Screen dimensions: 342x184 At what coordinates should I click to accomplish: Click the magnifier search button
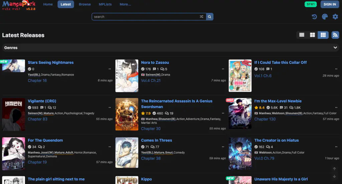(210, 17)
